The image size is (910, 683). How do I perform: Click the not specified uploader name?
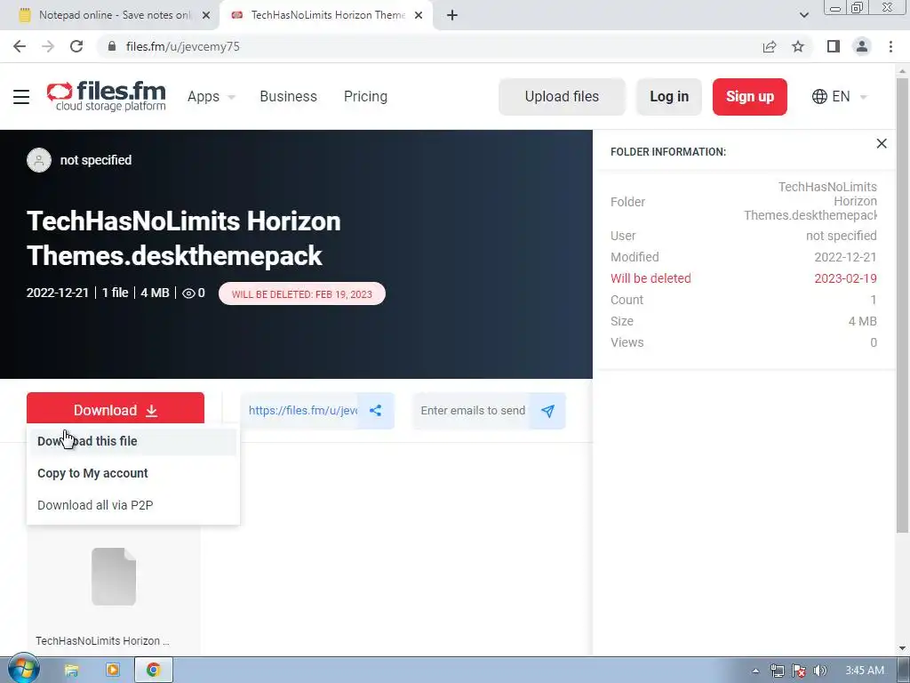pos(96,160)
